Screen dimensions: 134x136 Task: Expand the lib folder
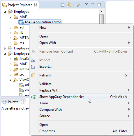click(x=10, y=33)
